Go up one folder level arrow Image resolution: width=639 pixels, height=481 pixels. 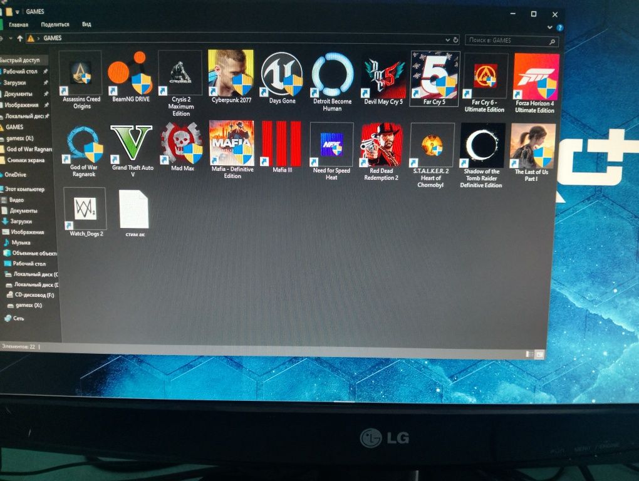19,38
